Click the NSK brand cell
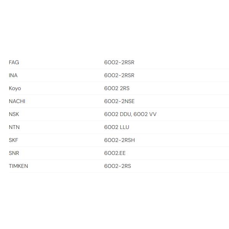The height and width of the screenshot is (229, 229). click(x=14, y=114)
